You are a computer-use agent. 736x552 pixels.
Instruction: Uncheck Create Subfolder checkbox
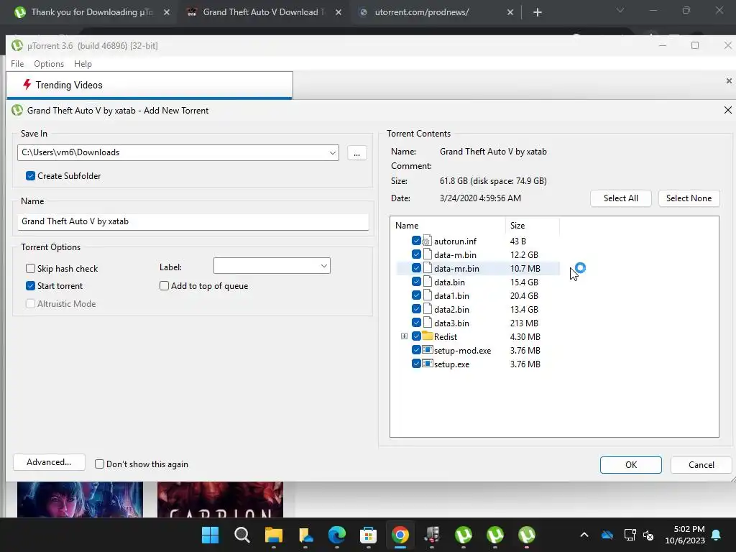(x=30, y=175)
